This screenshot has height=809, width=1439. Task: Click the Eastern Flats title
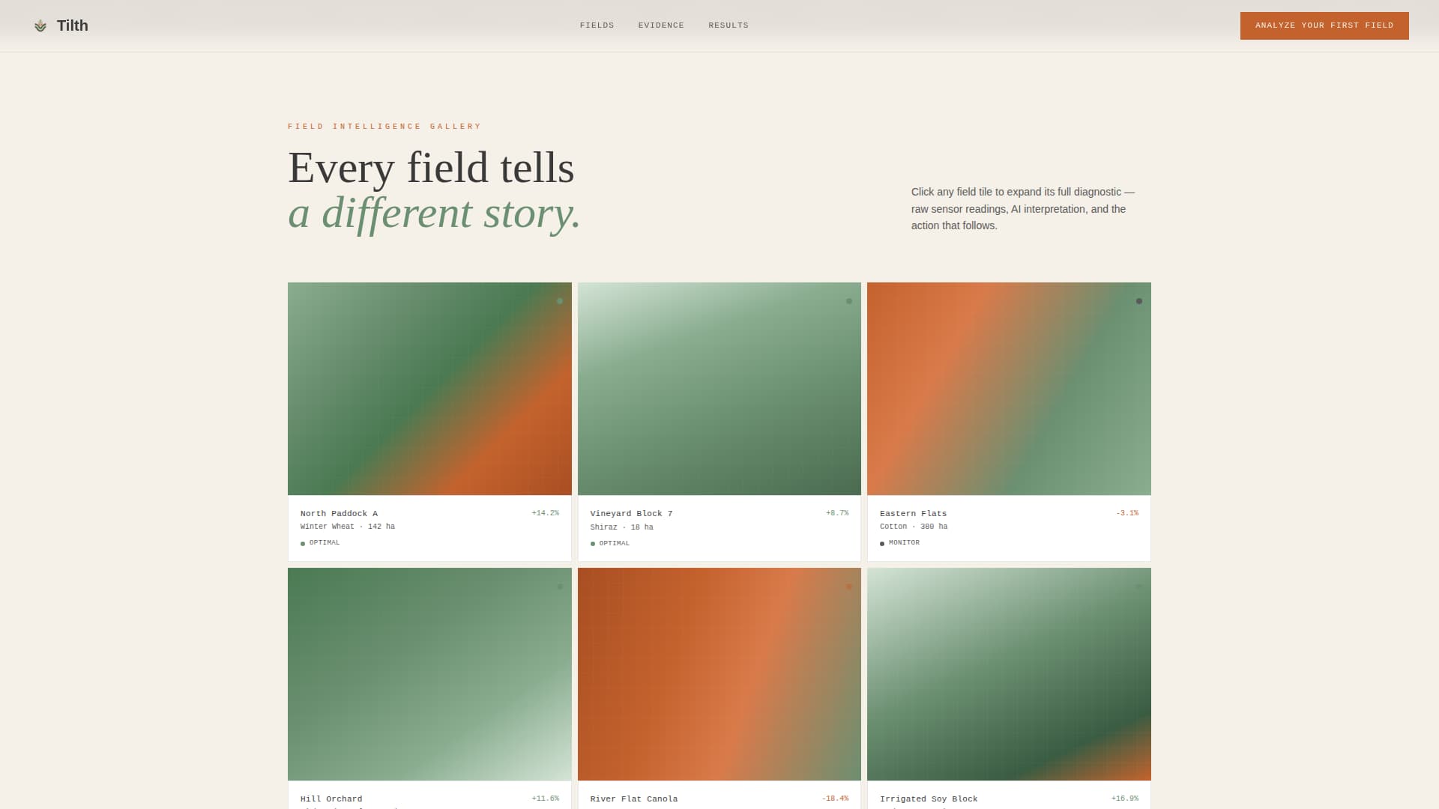point(913,514)
